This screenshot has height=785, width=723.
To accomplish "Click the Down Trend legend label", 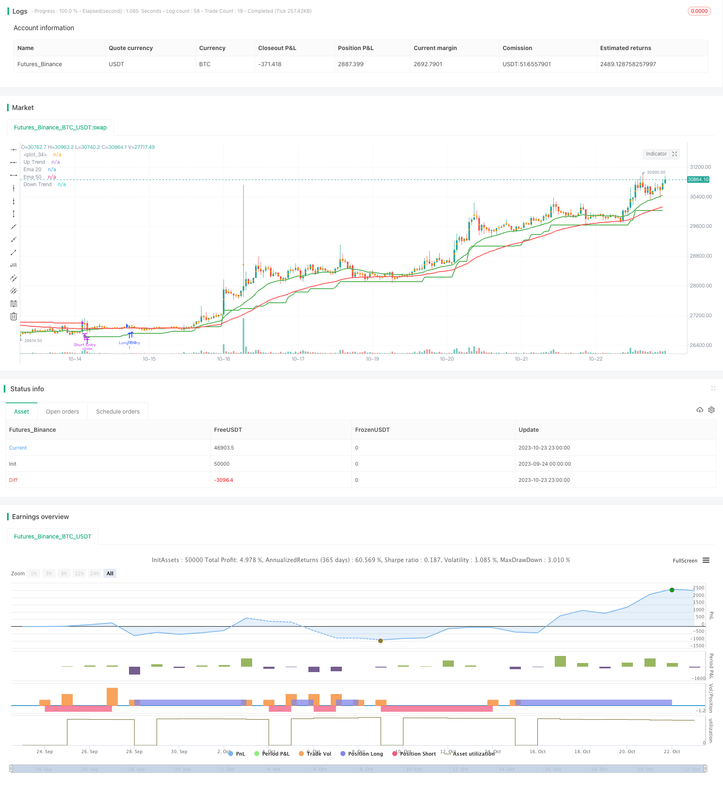I will click(x=38, y=184).
